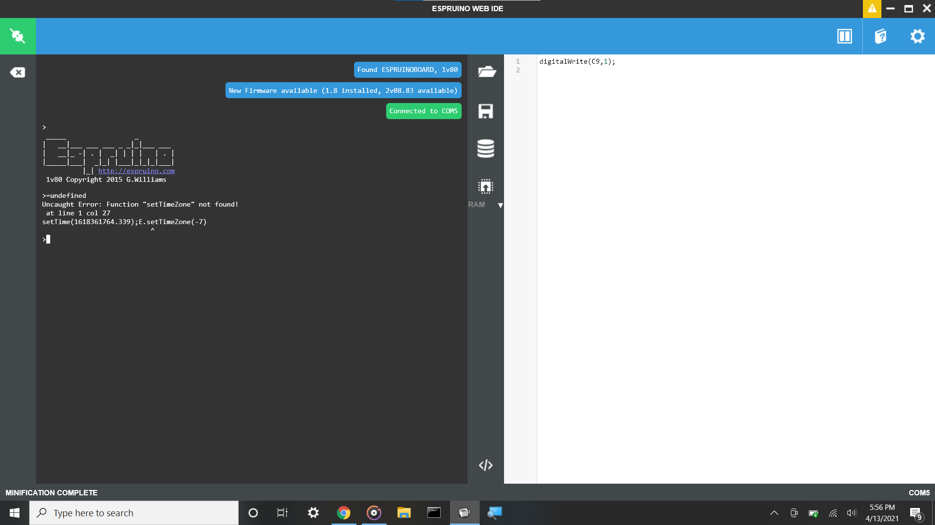This screenshot has width=935, height=525.
Task: Save the code with the floppy disk icon
Action: click(486, 111)
